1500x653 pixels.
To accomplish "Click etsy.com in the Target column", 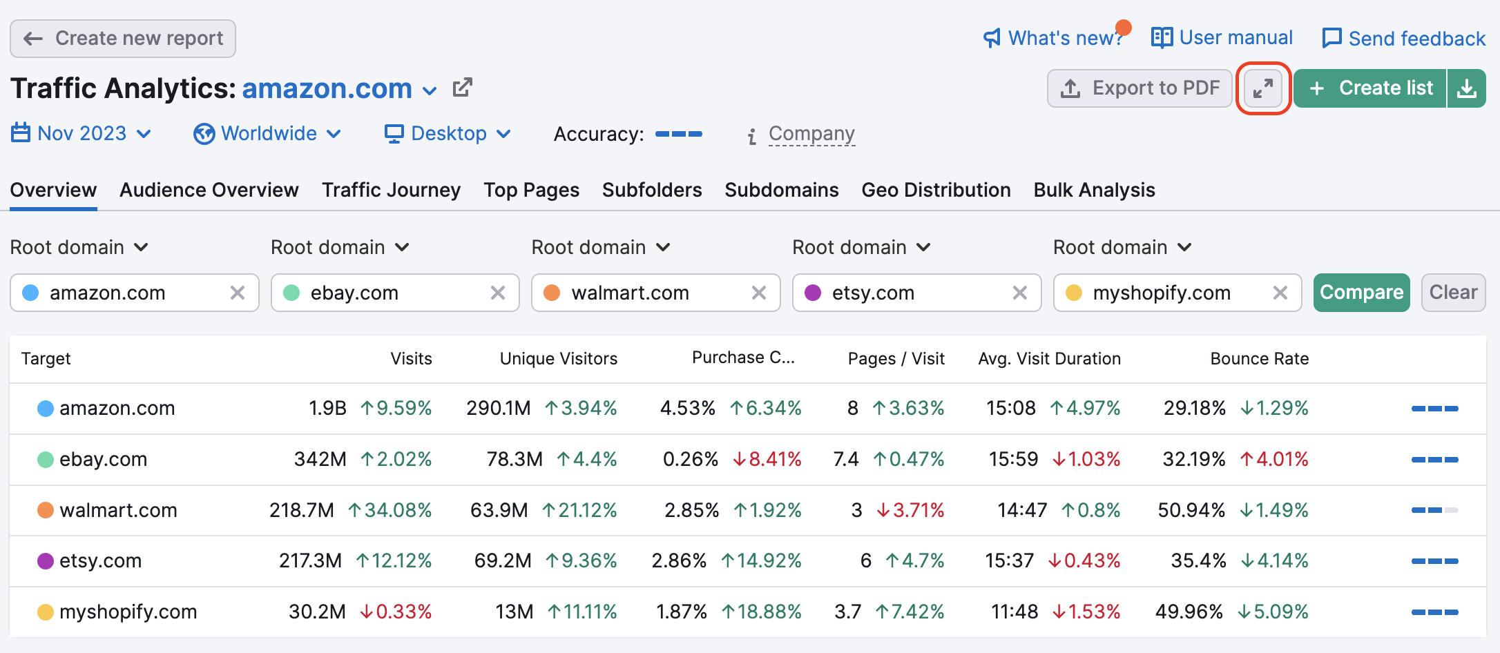I will [x=101, y=561].
